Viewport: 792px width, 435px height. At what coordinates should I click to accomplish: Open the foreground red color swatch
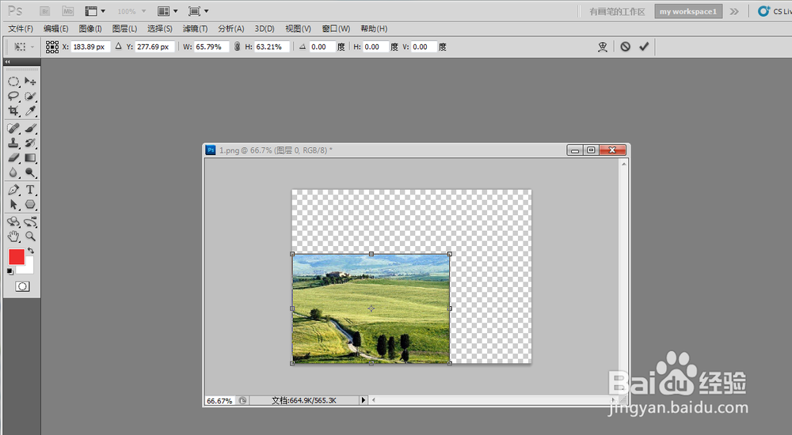[15, 255]
